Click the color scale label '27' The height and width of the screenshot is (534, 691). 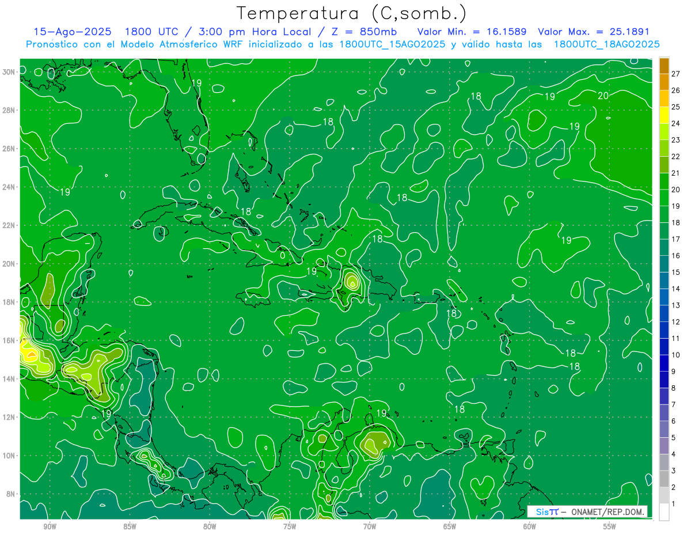(676, 74)
